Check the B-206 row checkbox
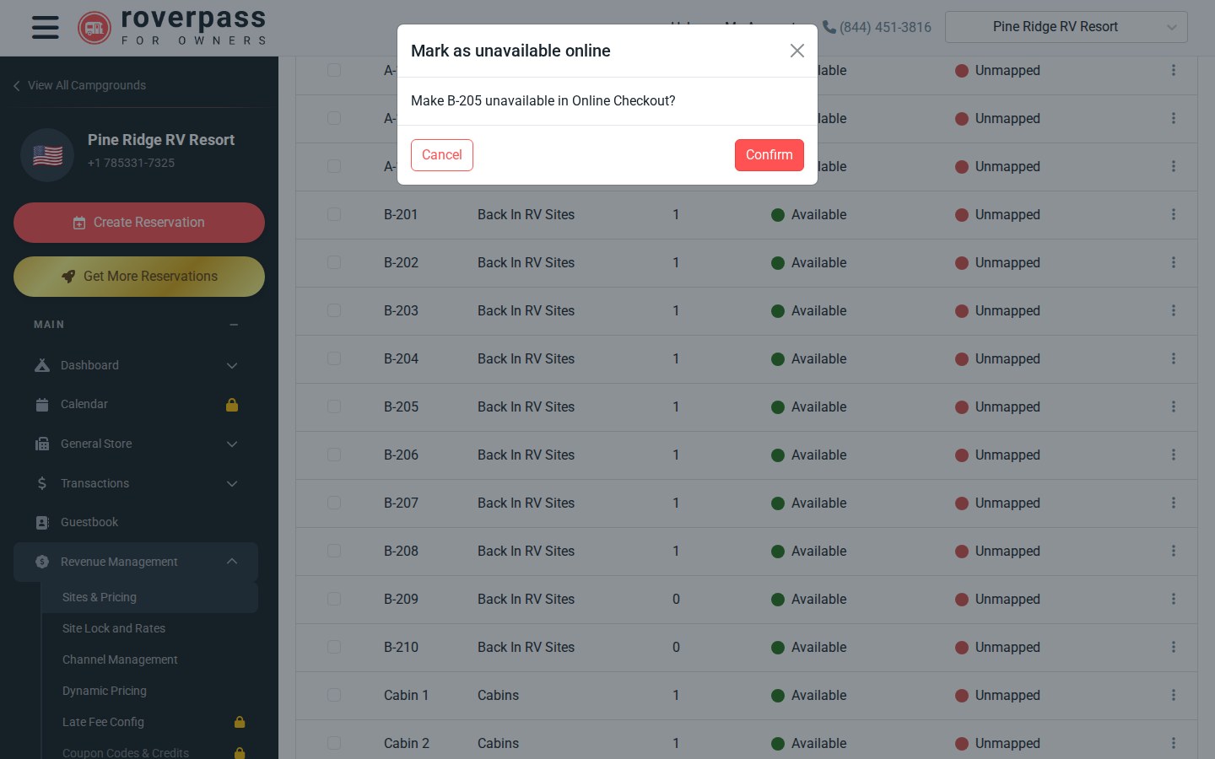The image size is (1215, 759). (334, 455)
